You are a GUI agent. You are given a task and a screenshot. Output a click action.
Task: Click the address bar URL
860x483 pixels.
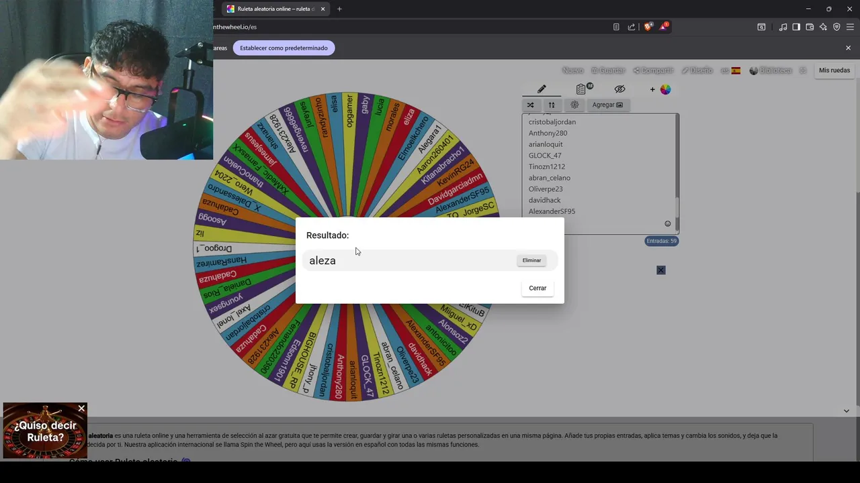pyautogui.click(x=234, y=27)
